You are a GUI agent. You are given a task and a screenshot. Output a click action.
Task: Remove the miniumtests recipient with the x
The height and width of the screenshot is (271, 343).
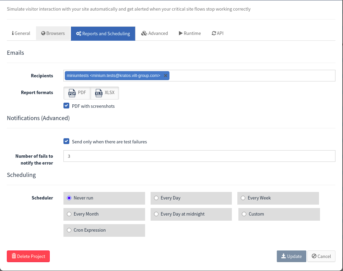pyautogui.click(x=166, y=76)
